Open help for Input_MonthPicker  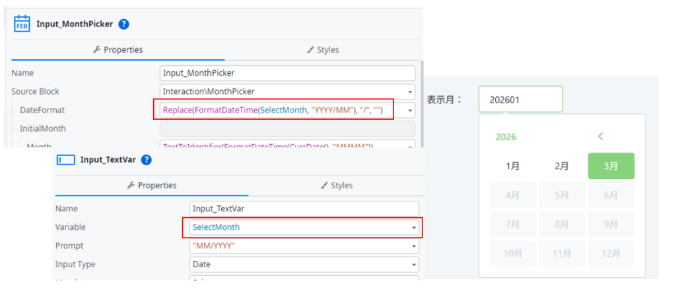coord(123,24)
